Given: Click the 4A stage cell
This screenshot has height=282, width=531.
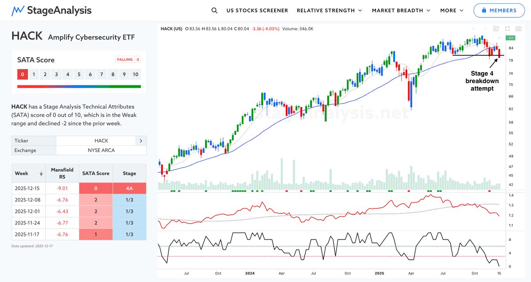Looking at the screenshot, I should point(129,188).
